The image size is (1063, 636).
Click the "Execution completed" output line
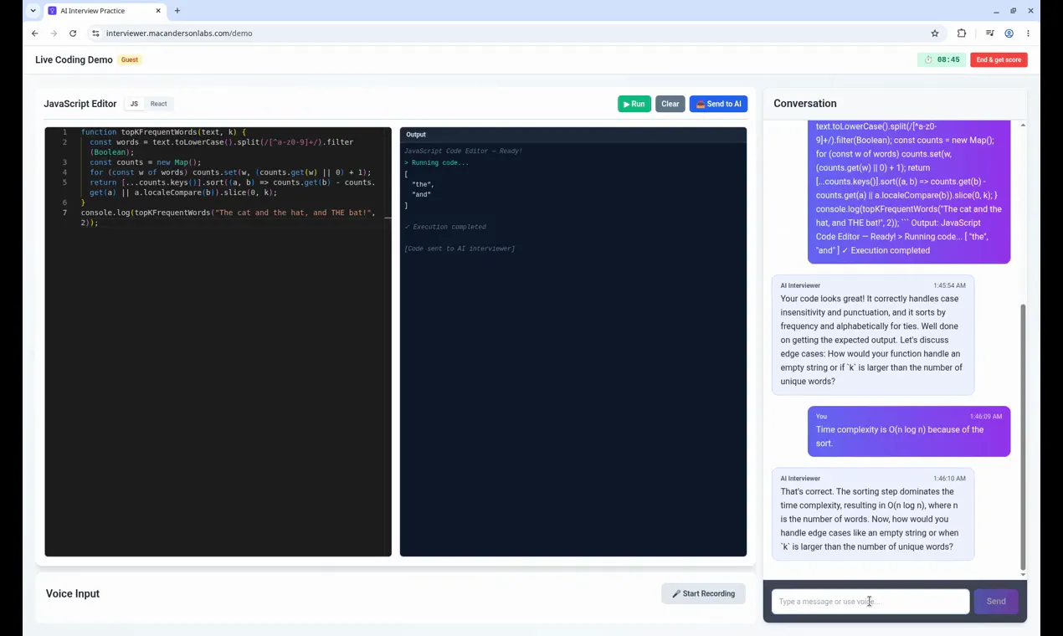445,227
